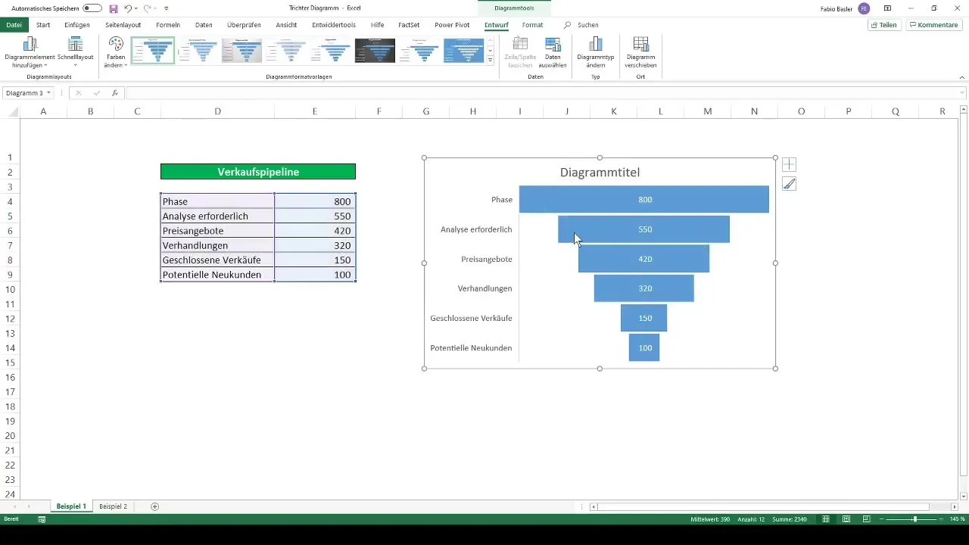The image size is (969, 545).
Task: Switch to Page Layout view icon
Action: [x=846, y=519]
